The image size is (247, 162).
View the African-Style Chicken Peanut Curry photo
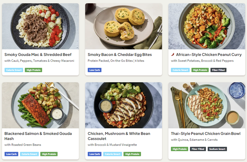coord(207,26)
